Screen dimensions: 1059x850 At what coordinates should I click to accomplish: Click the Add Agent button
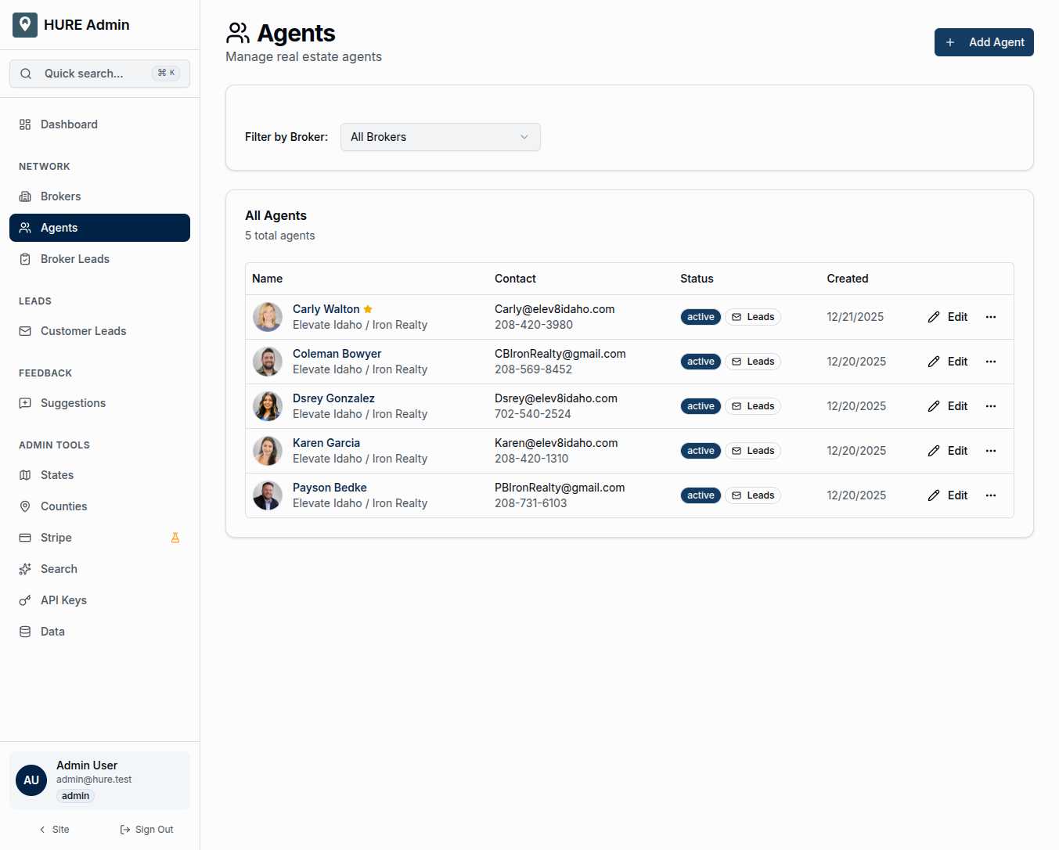(x=984, y=42)
